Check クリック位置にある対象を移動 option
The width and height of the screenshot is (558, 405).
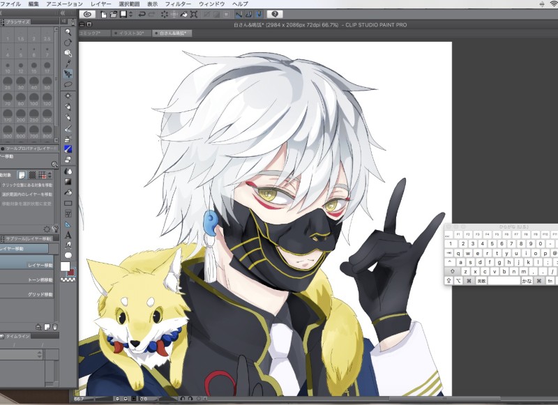[27, 185]
